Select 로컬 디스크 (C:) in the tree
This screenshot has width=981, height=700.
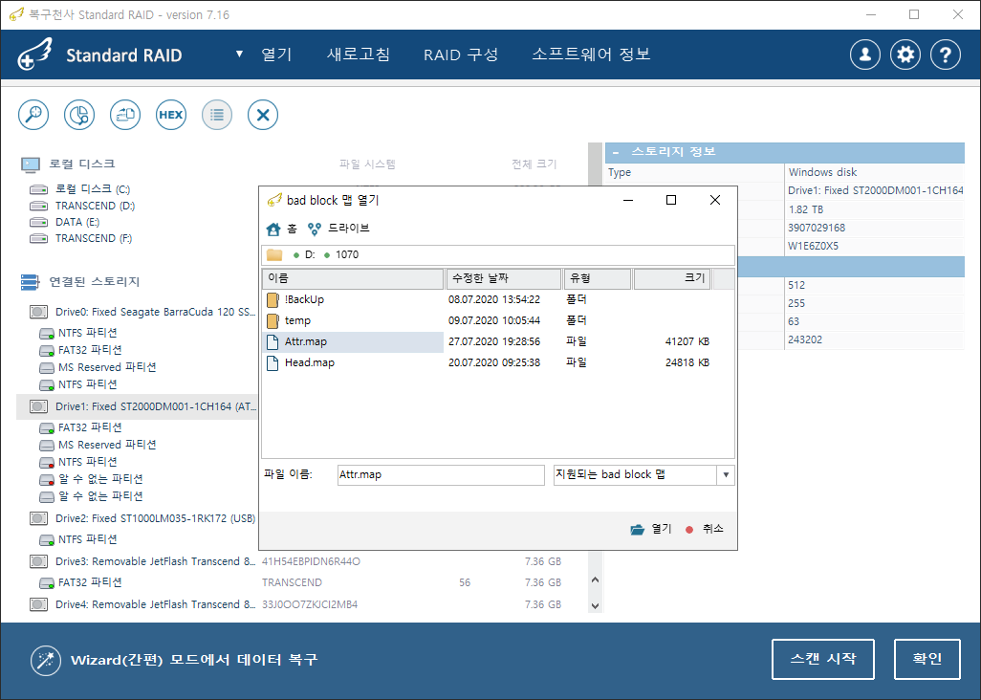click(93, 189)
